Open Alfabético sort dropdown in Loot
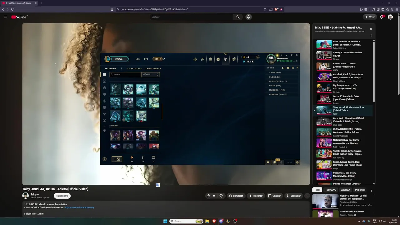 click(151, 74)
